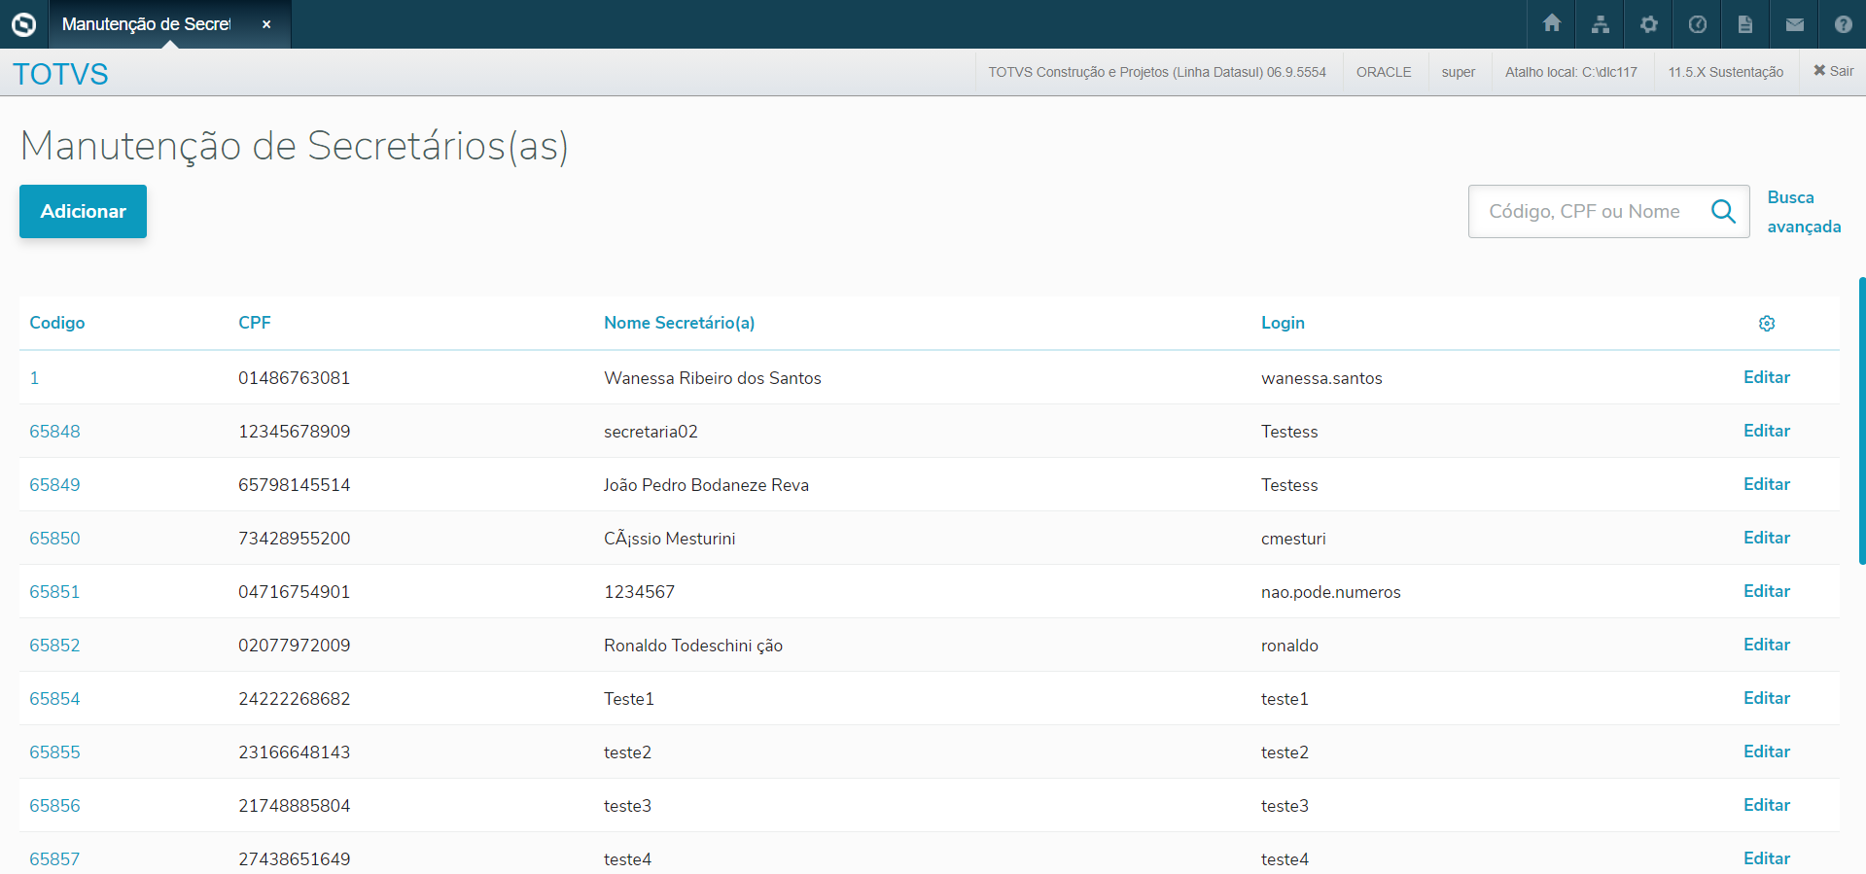Screen dimensions: 1866x874
Task: Sort by Login column header
Action: 1283,323
